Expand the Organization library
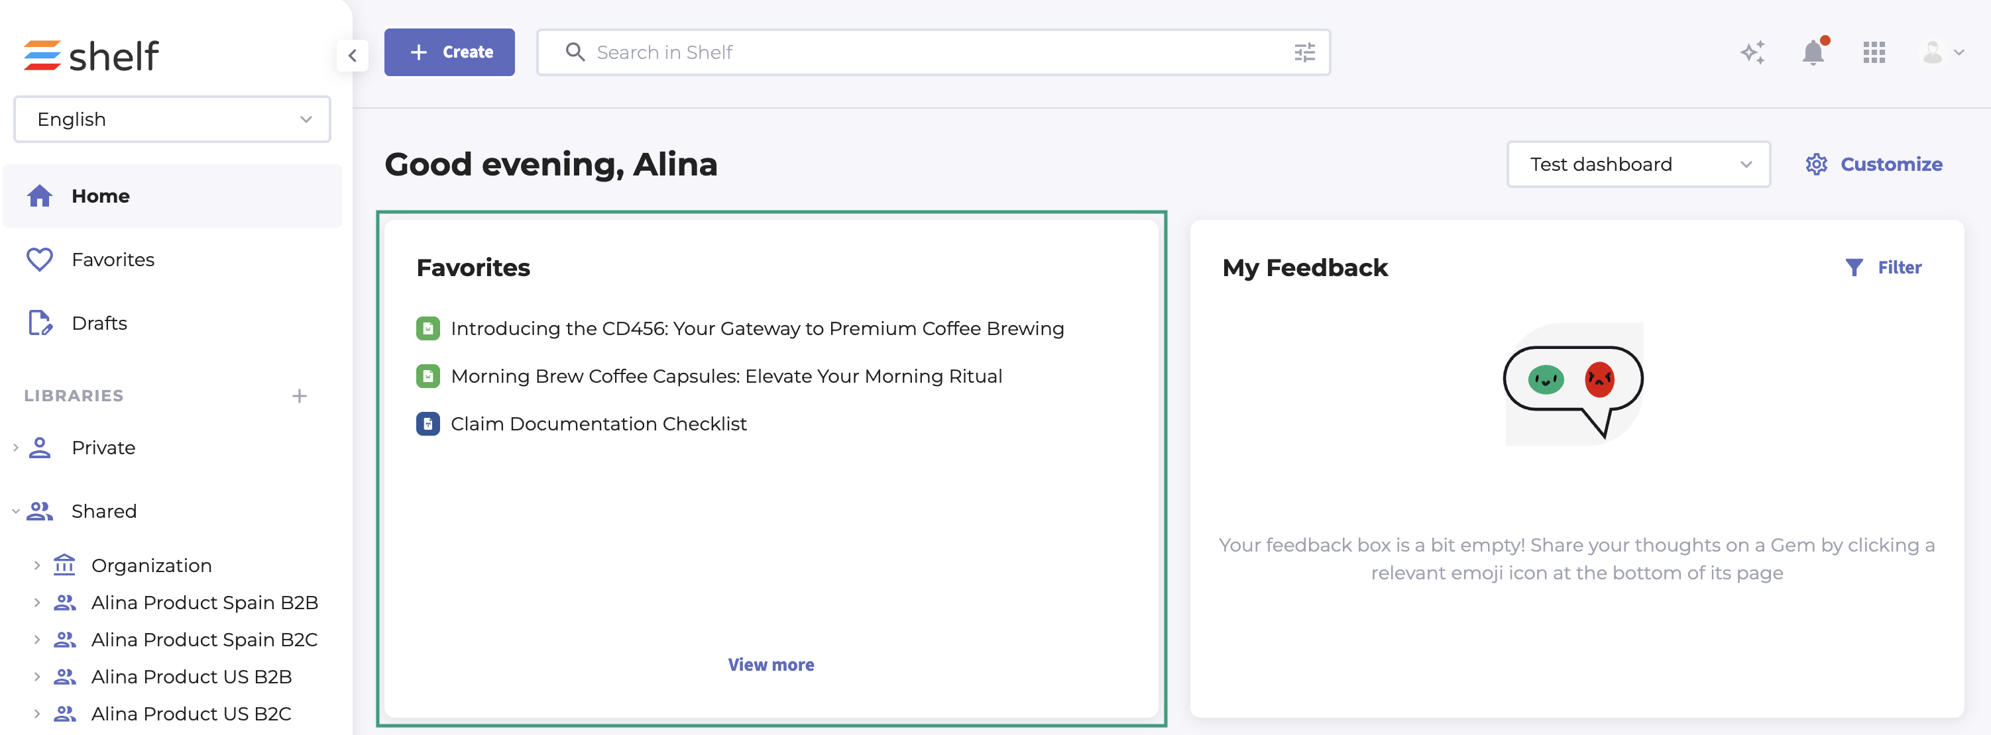Screen dimensions: 1991x735 [x=36, y=565]
